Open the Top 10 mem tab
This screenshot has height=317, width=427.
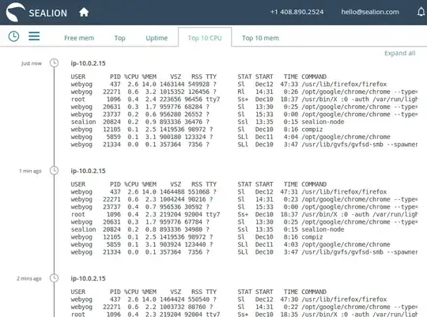pos(260,38)
